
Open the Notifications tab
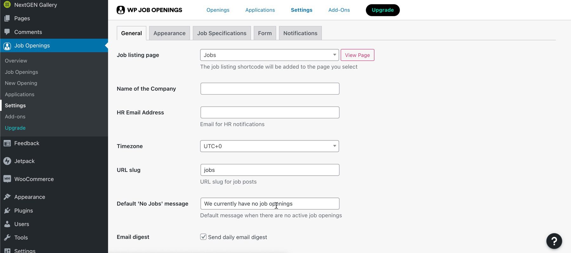(x=300, y=33)
